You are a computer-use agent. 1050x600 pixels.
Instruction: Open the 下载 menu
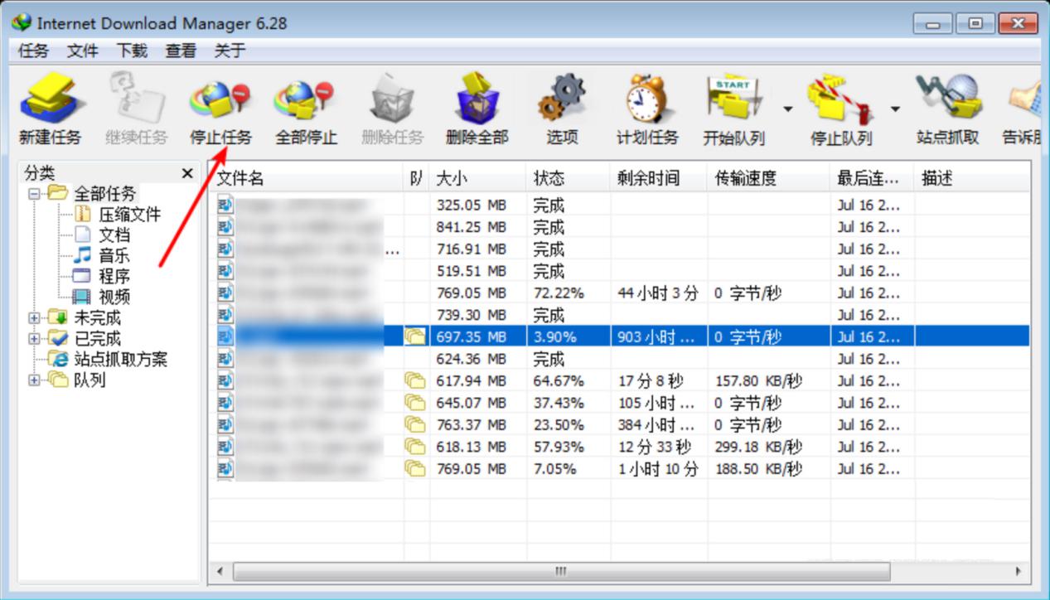[x=131, y=51]
